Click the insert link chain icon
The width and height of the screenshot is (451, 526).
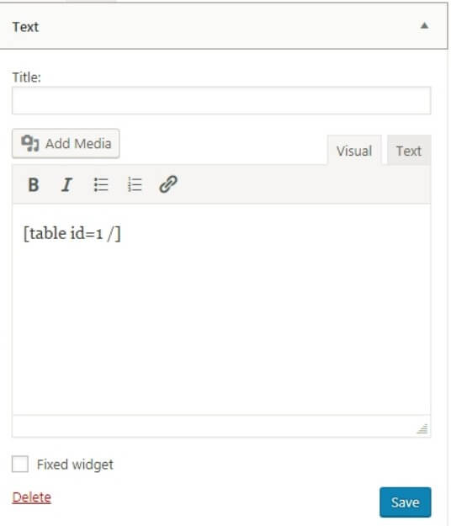(168, 184)
